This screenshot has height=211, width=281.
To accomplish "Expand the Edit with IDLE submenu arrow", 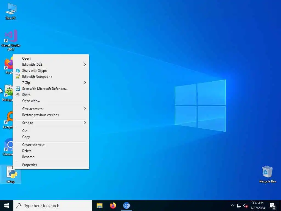I will [x=85, y=65].
